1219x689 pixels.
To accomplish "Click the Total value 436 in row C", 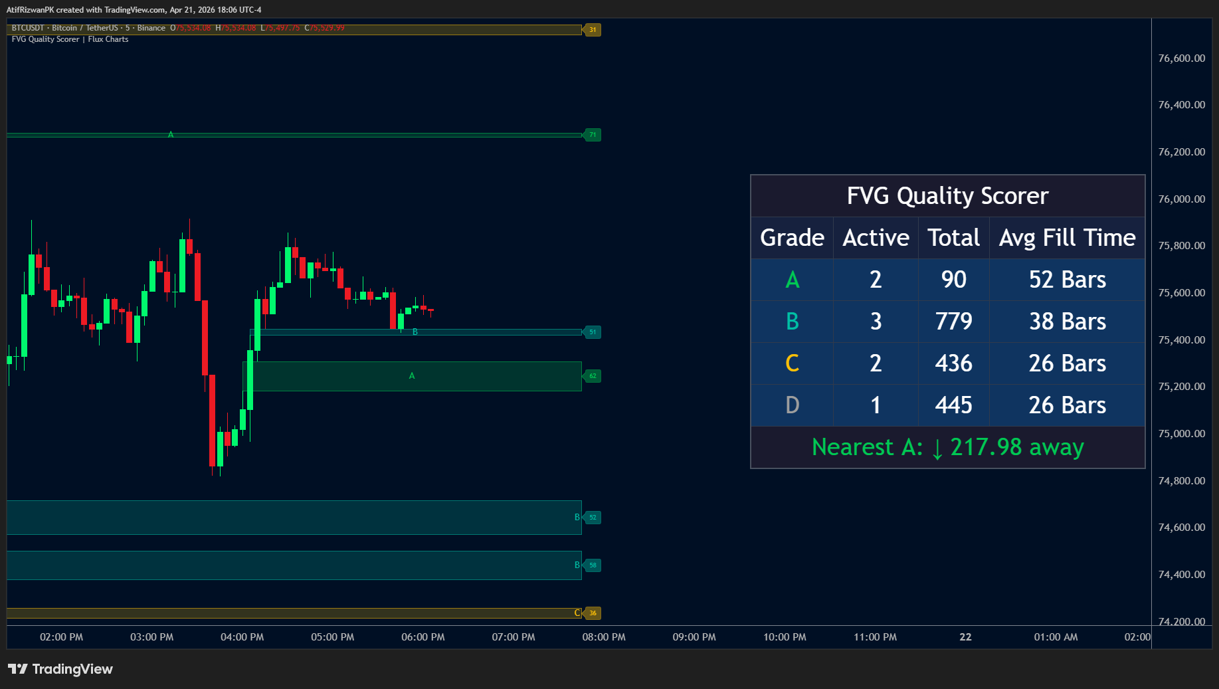I will [953, 363].
